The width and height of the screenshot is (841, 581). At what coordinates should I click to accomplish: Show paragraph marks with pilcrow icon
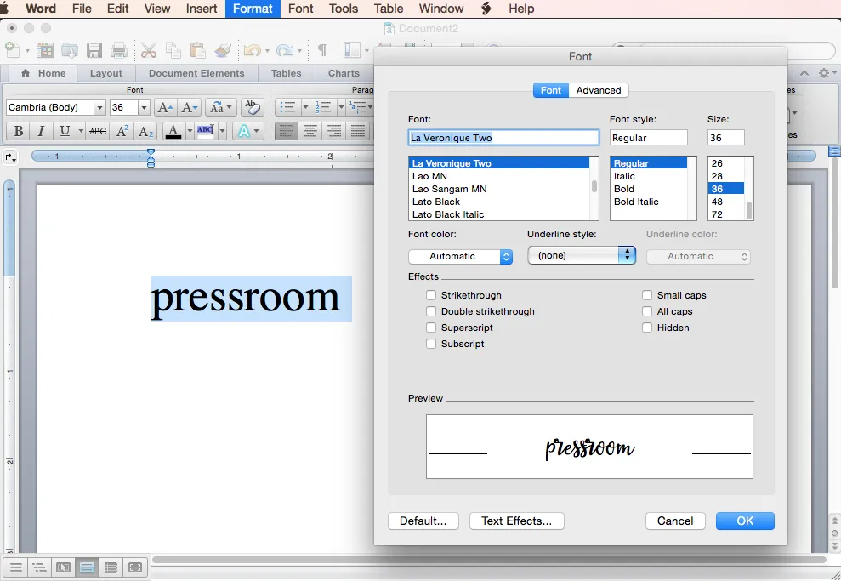pyautogui.click(x=321, y=50)
